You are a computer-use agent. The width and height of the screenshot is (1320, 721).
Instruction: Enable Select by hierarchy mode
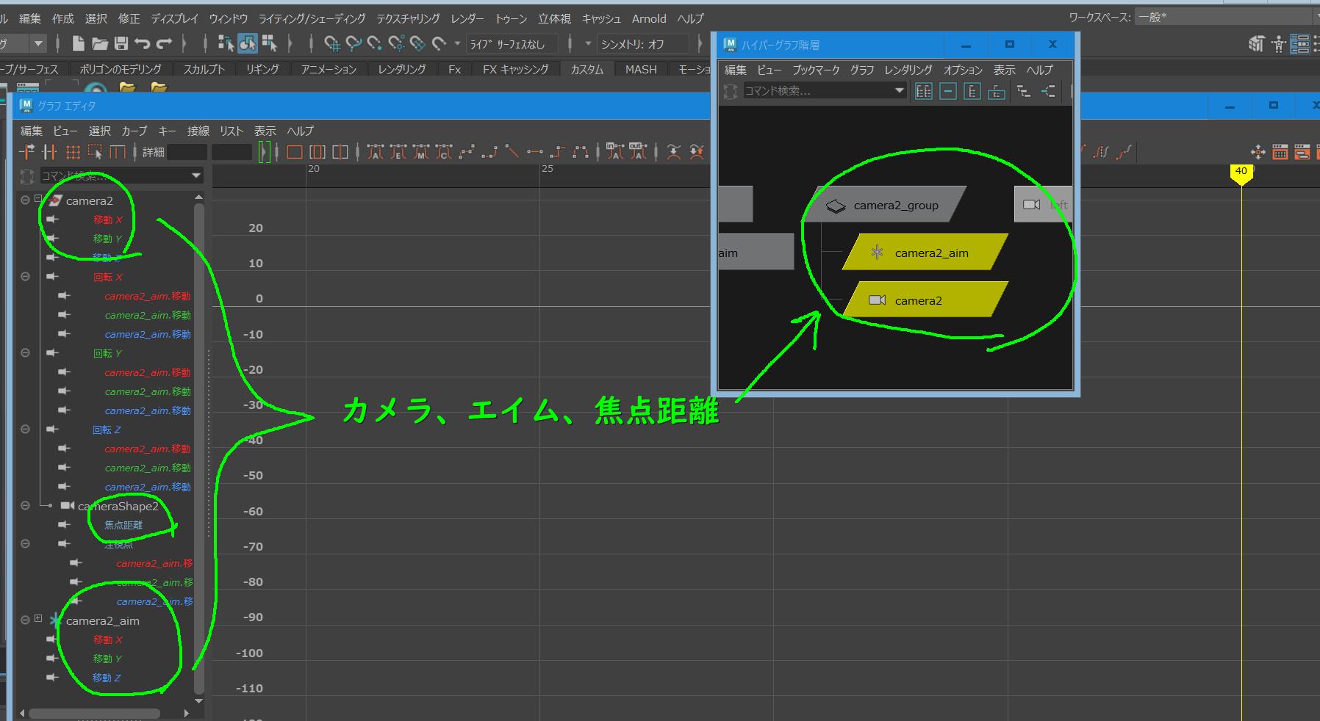pyautogui.click(x=226, y=44)
